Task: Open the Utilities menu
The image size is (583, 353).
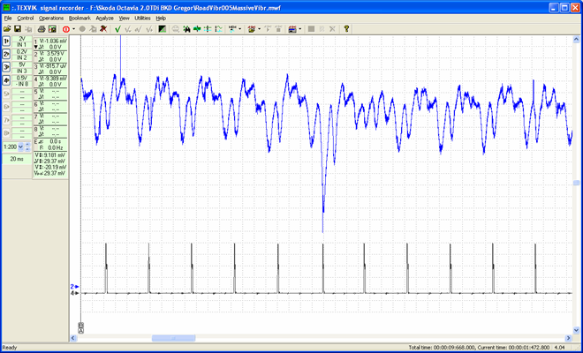Action: click(x=142, y=18)
